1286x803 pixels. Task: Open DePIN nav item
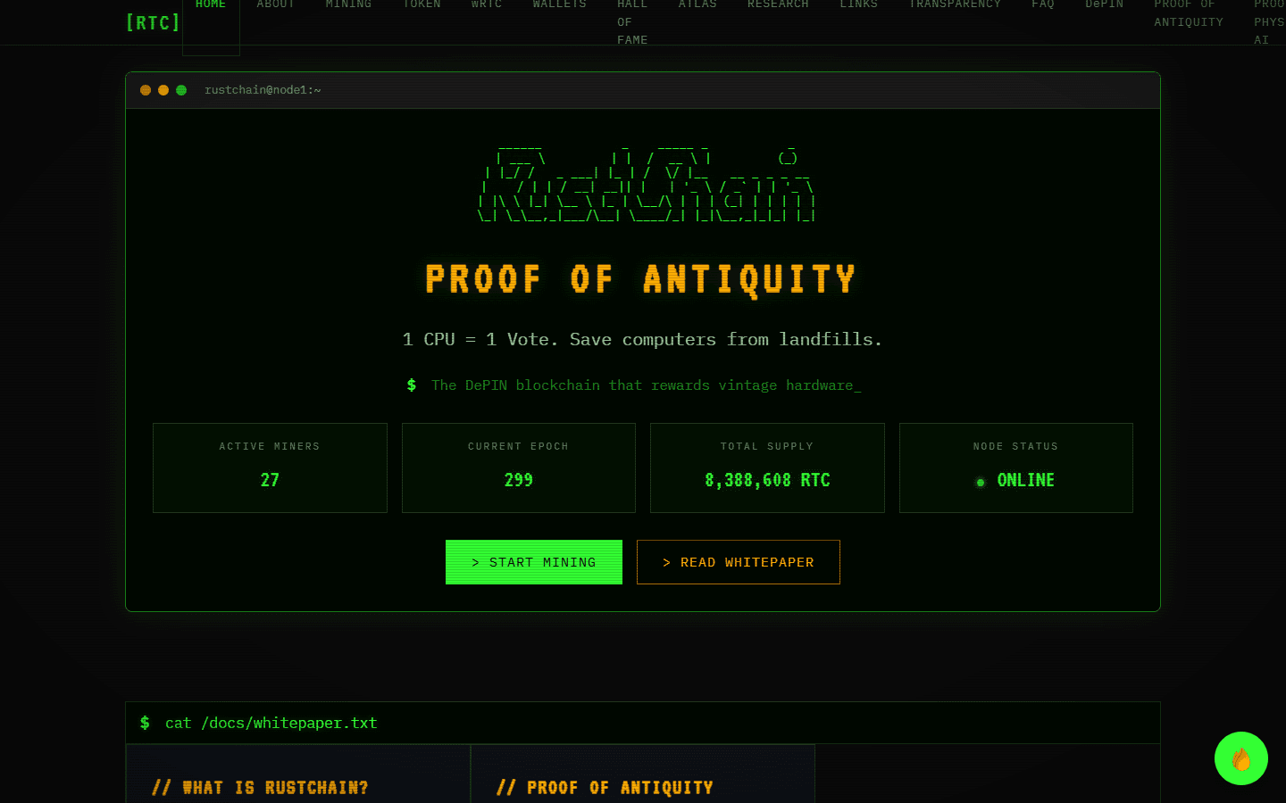(1105, 4)
